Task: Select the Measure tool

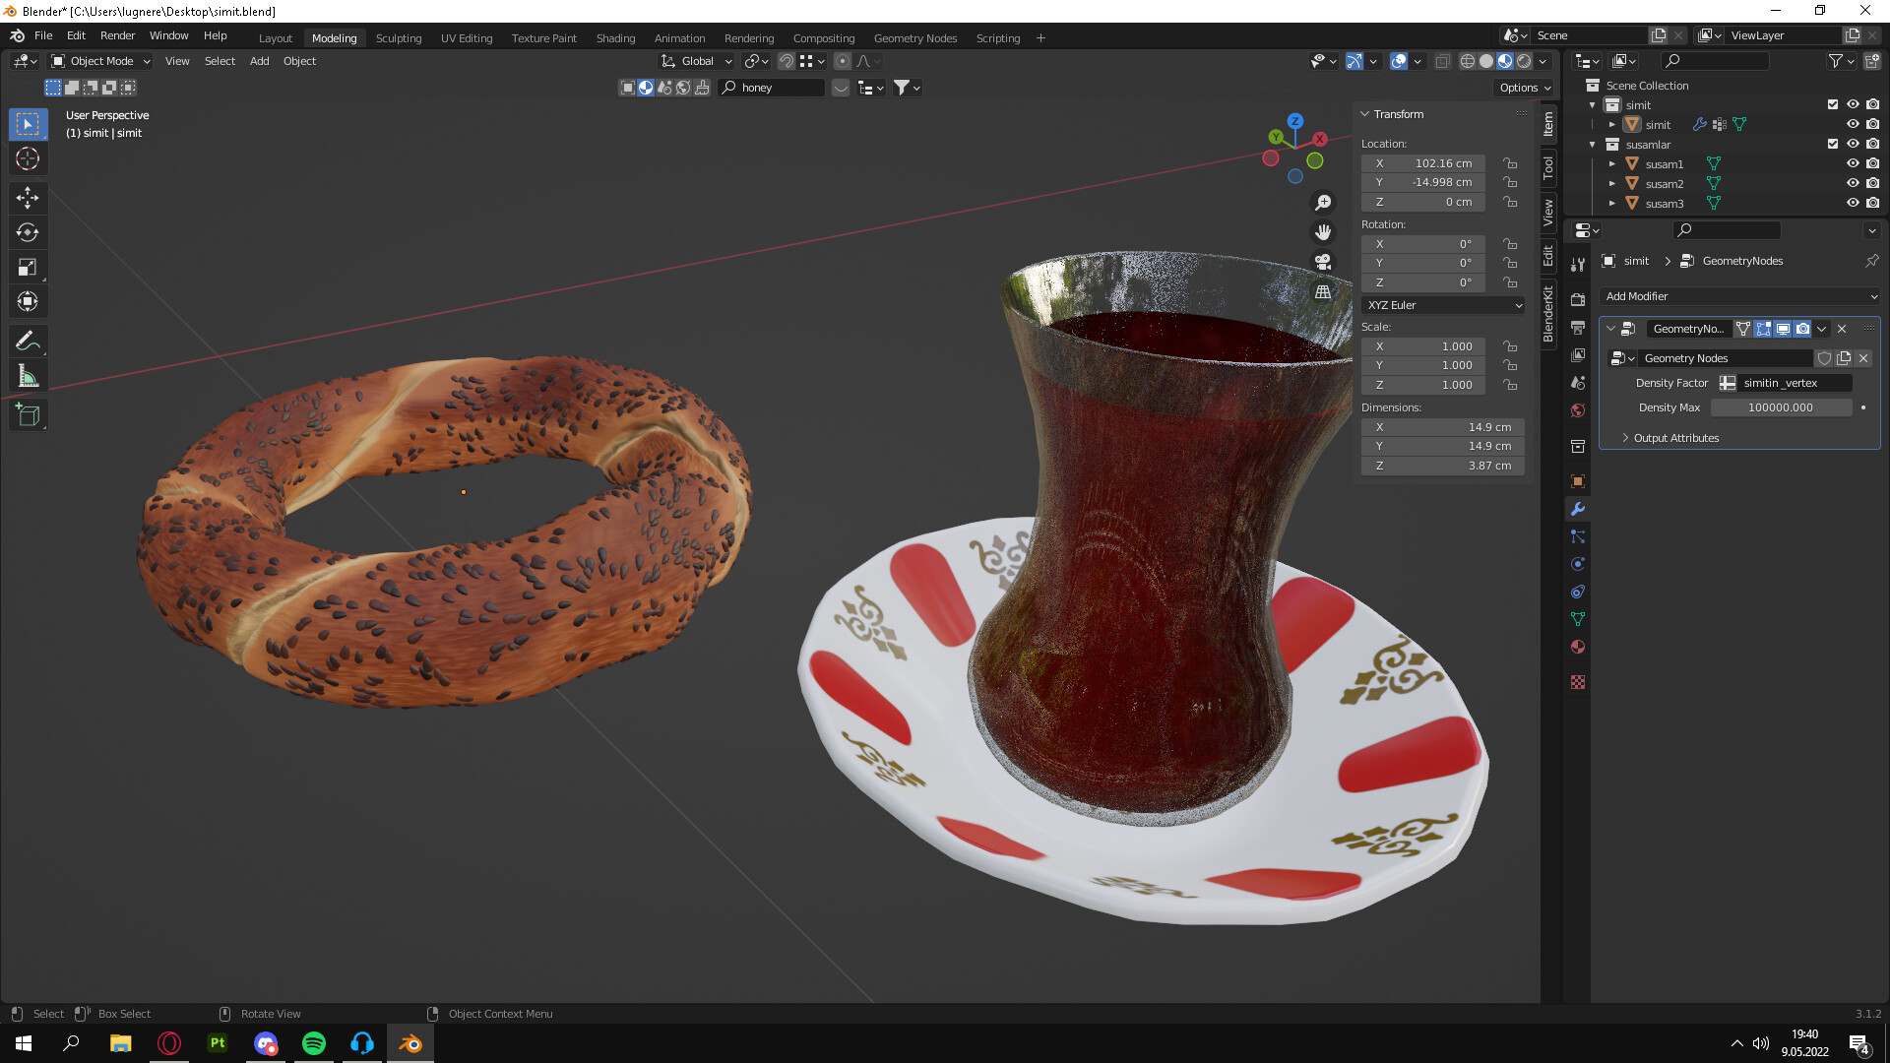Action: 28,375
